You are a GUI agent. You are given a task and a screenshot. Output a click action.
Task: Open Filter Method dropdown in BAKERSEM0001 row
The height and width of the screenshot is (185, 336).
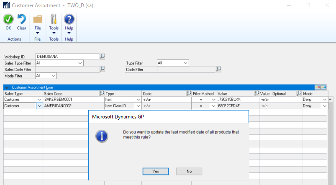[213, 100]
